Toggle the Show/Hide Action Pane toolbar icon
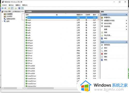129x93 pixels. coord(22,8)
